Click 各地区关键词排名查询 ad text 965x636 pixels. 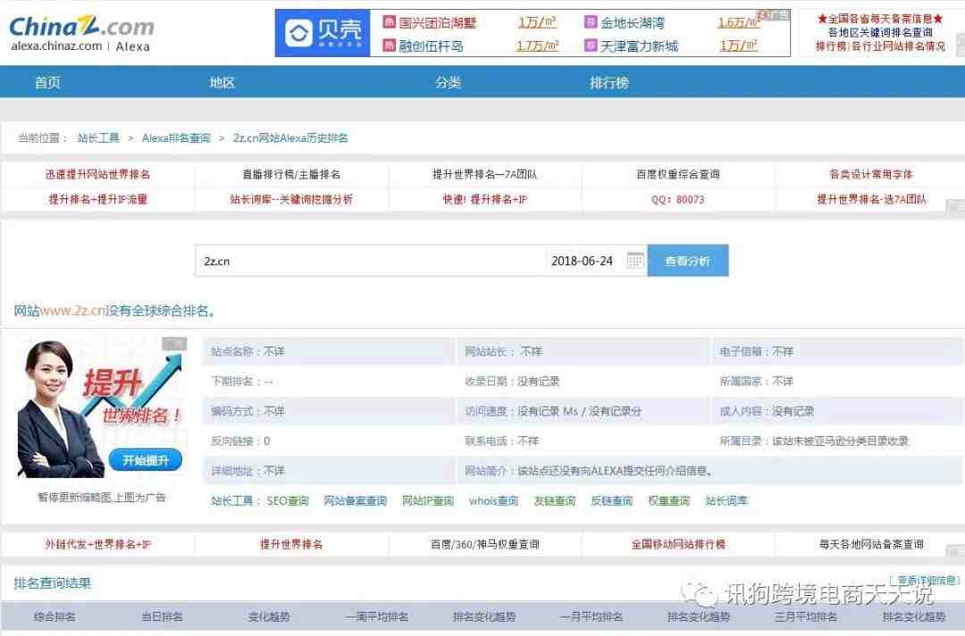(x=880, y=32)
